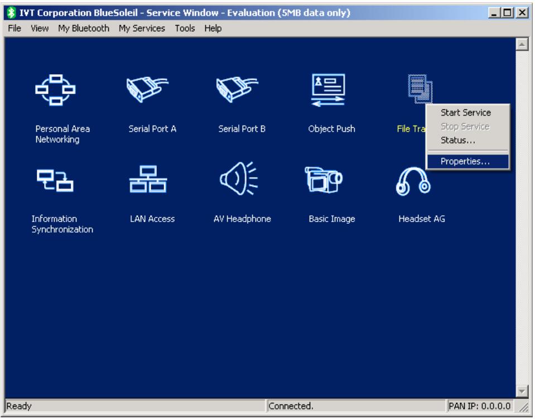Click the window resize grip corner
The width and height of the screenshot is (535, 419).
point(523,407)
